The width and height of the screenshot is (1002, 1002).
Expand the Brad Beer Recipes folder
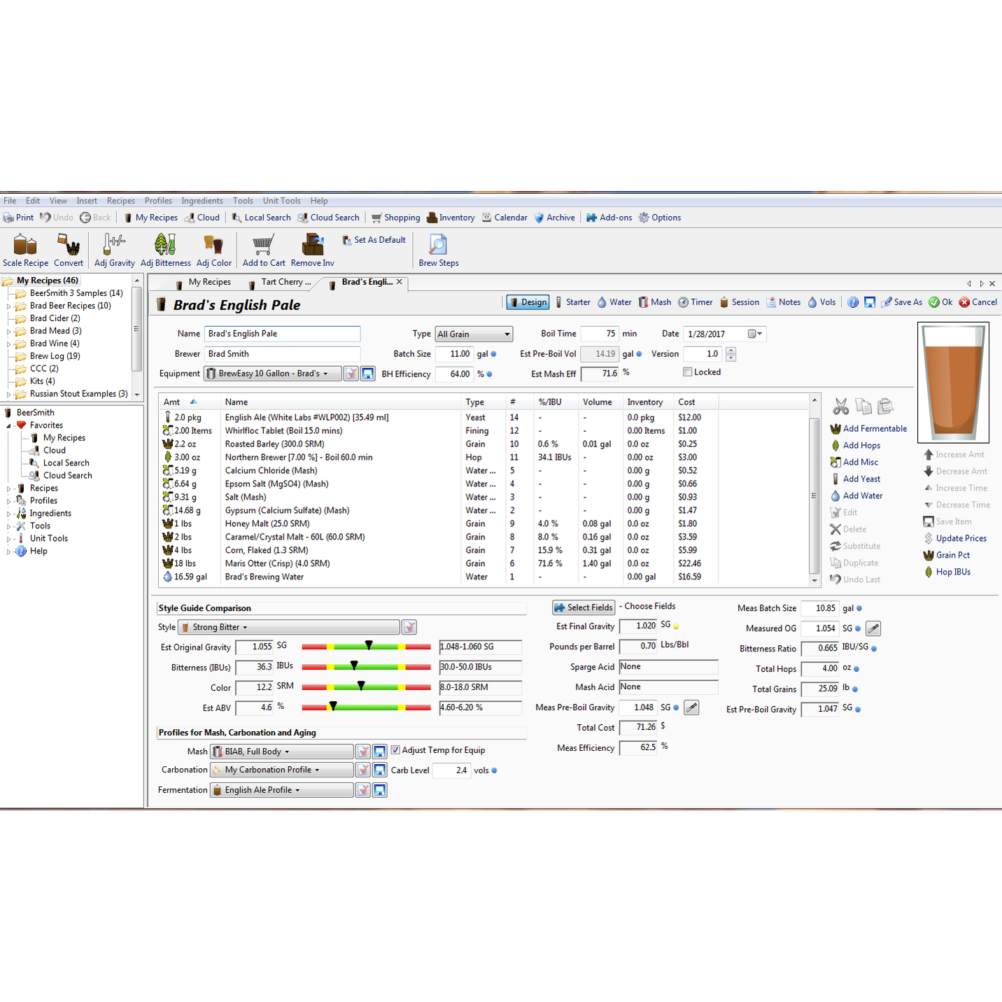pos(9,306)
